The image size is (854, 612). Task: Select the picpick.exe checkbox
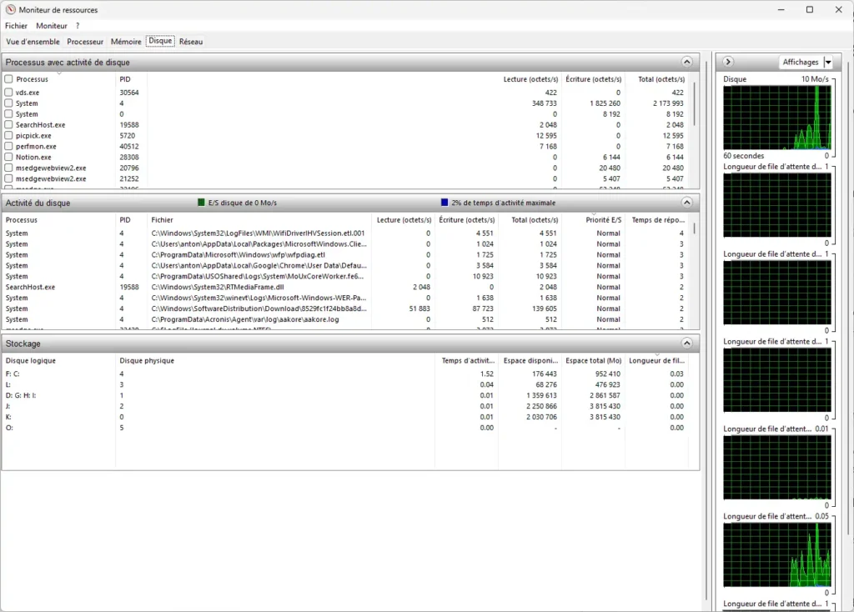[8, 135]
